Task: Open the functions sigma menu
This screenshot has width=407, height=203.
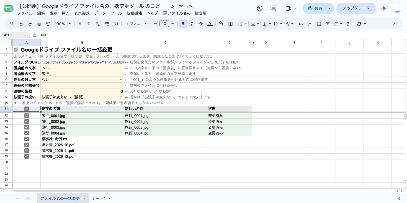Action: pos(348,24)
